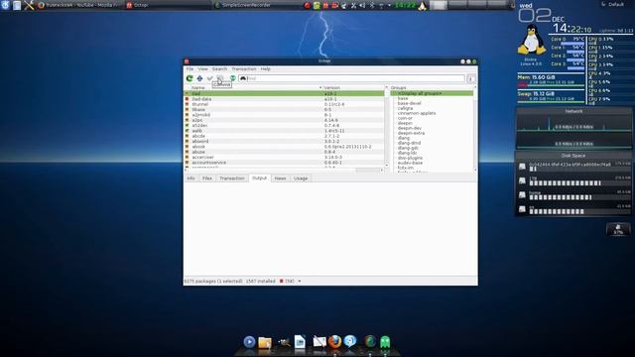Click the penguin icon next to the panel clock

point(422,6)
